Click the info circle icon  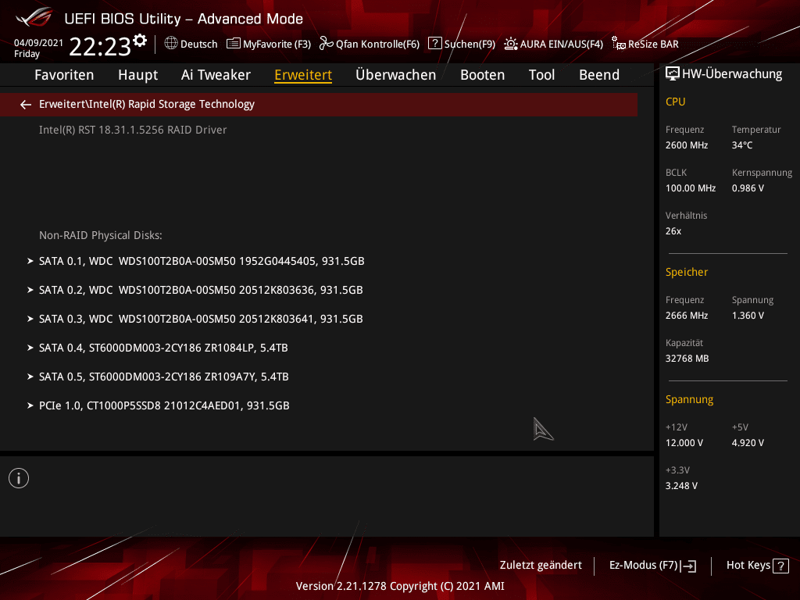coord(19,478)
